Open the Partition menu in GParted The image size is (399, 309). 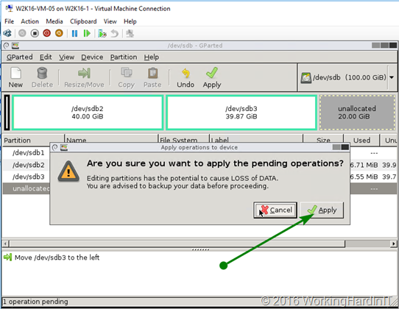tap(124, 57)
